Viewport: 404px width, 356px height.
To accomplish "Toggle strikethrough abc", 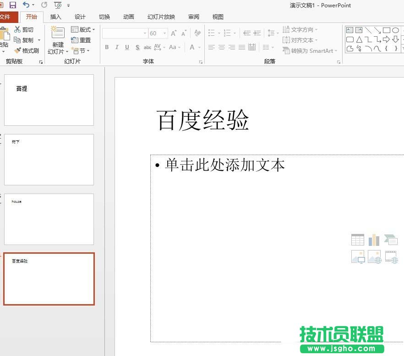I will tap(147, 47).
